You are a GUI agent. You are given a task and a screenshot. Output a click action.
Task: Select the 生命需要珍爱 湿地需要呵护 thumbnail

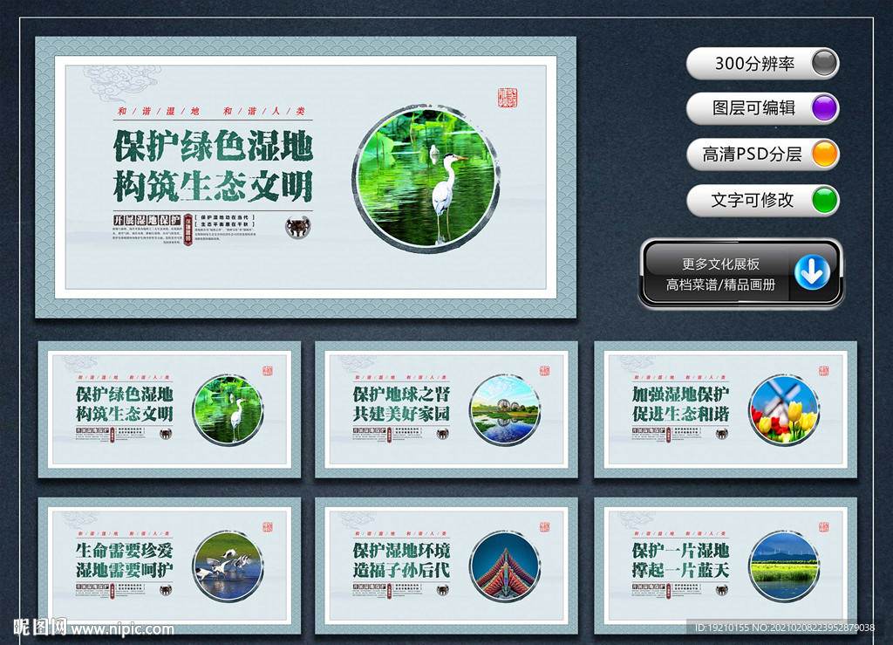tap(169, 566)
